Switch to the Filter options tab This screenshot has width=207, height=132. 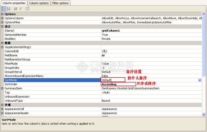60,3
